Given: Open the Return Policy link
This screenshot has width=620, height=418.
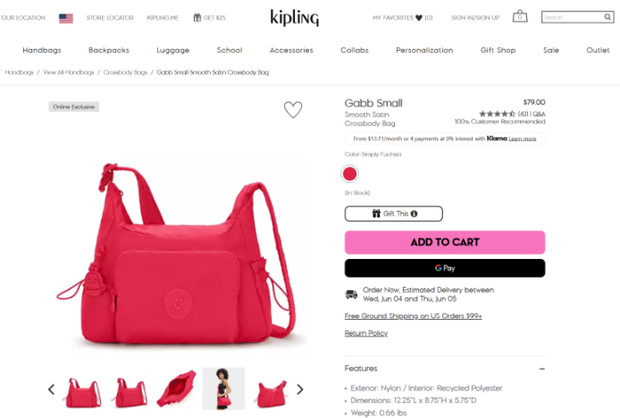Looking at the screenshot, I should [366, 333].
